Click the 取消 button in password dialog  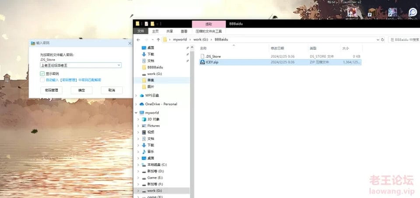(112, 90)
